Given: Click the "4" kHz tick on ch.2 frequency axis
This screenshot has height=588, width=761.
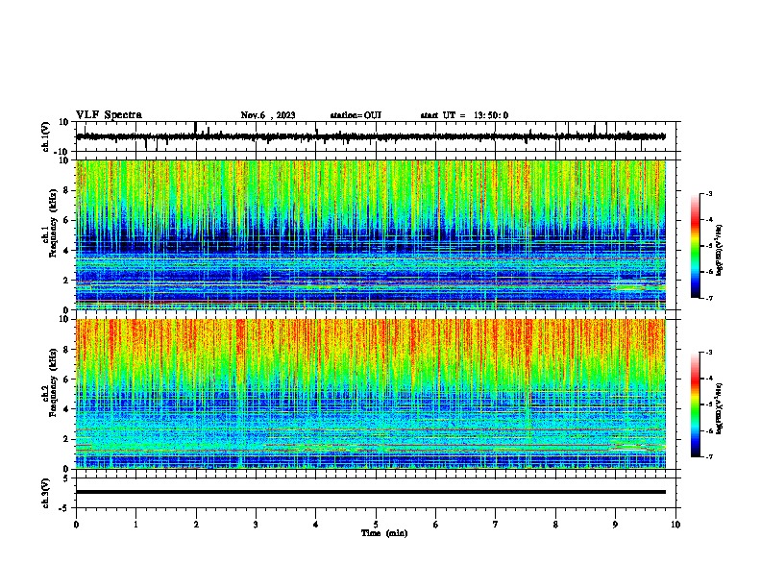Looking at the screenshot, I should [x=66, y=409].
